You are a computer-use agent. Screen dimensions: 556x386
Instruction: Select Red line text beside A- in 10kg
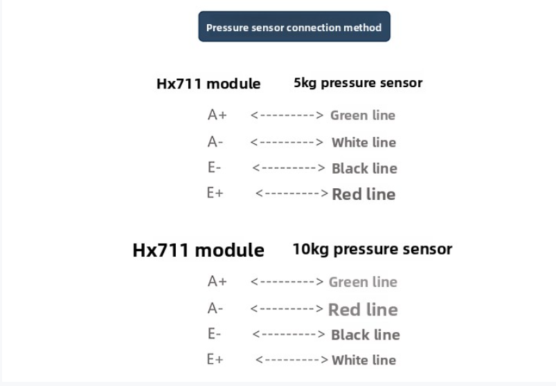(x=363, y=309)
